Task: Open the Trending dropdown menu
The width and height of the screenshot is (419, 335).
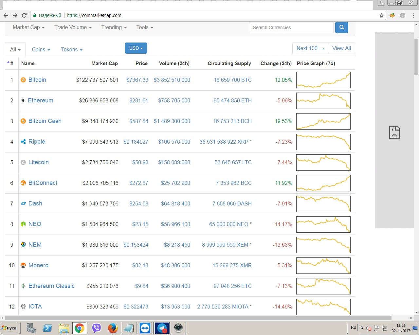Action: 114,27
